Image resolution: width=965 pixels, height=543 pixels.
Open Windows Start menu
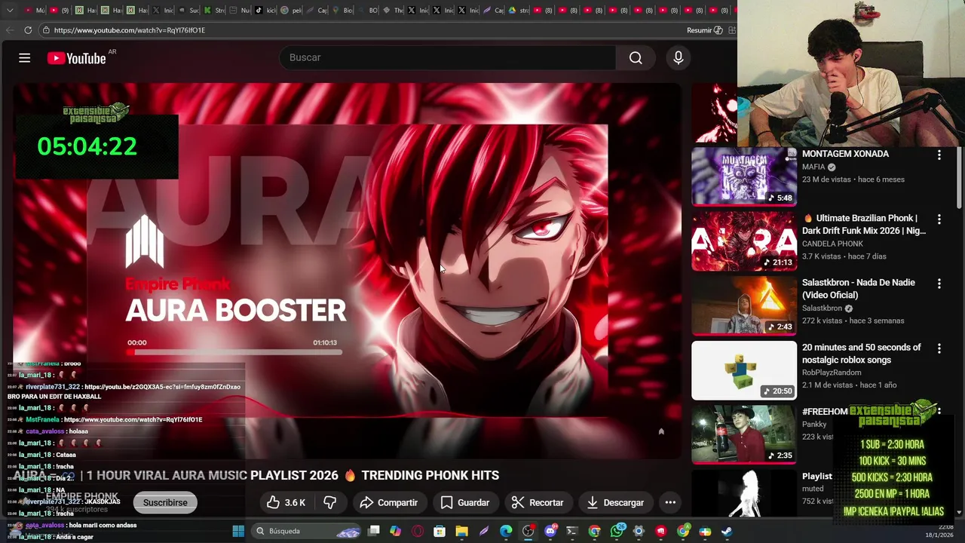pos(238,531)
